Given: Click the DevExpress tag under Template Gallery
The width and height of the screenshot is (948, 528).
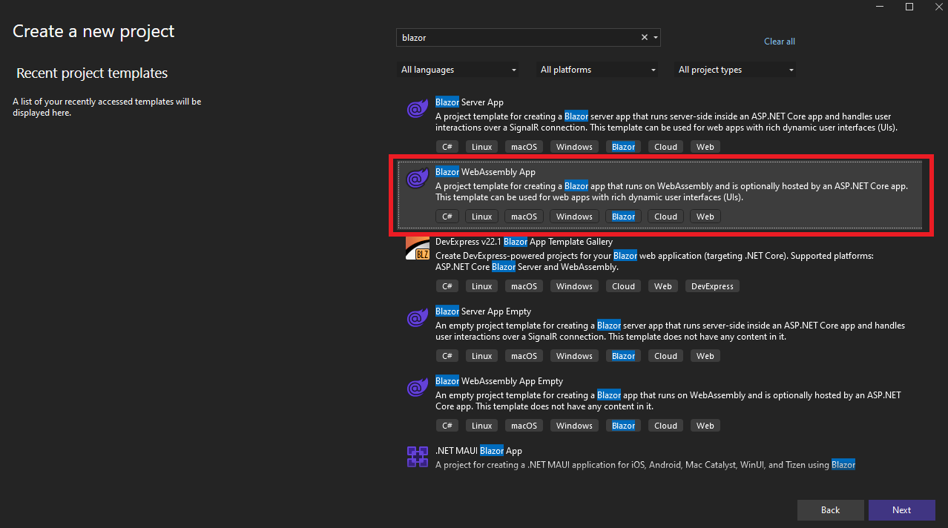Looking at the screenshot, I should tap(711, 286).
